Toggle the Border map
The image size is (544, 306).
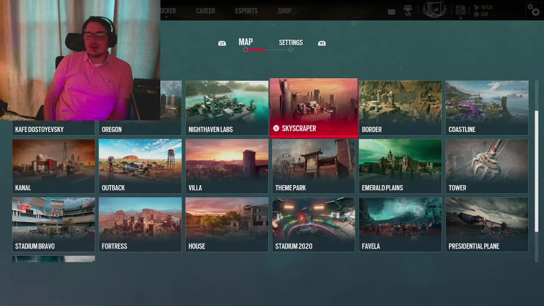click(x=400, y=108)
